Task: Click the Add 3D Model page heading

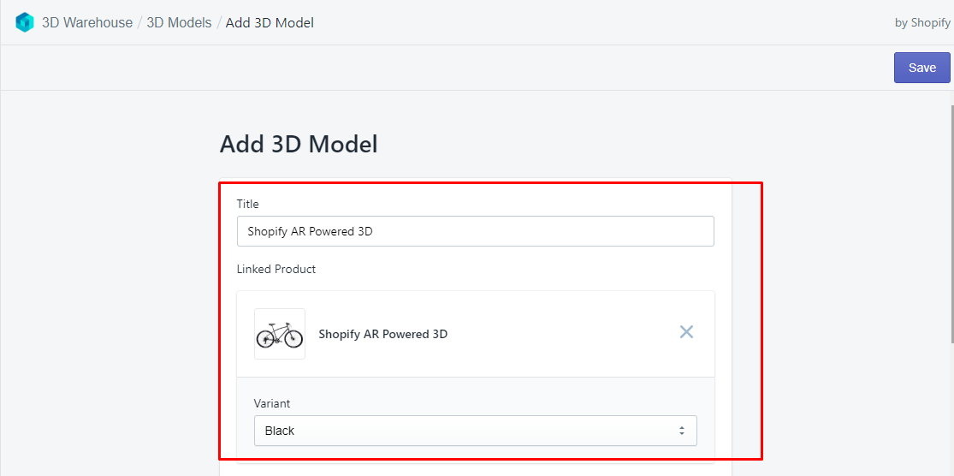Action: [299, 145]
